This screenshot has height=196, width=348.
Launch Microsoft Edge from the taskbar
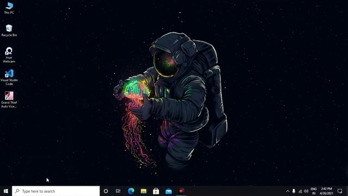pyautogui.click(x=131, y=191)
